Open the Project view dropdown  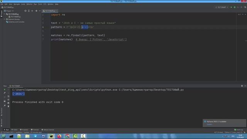pyautogui.click(x=9, y=11)
